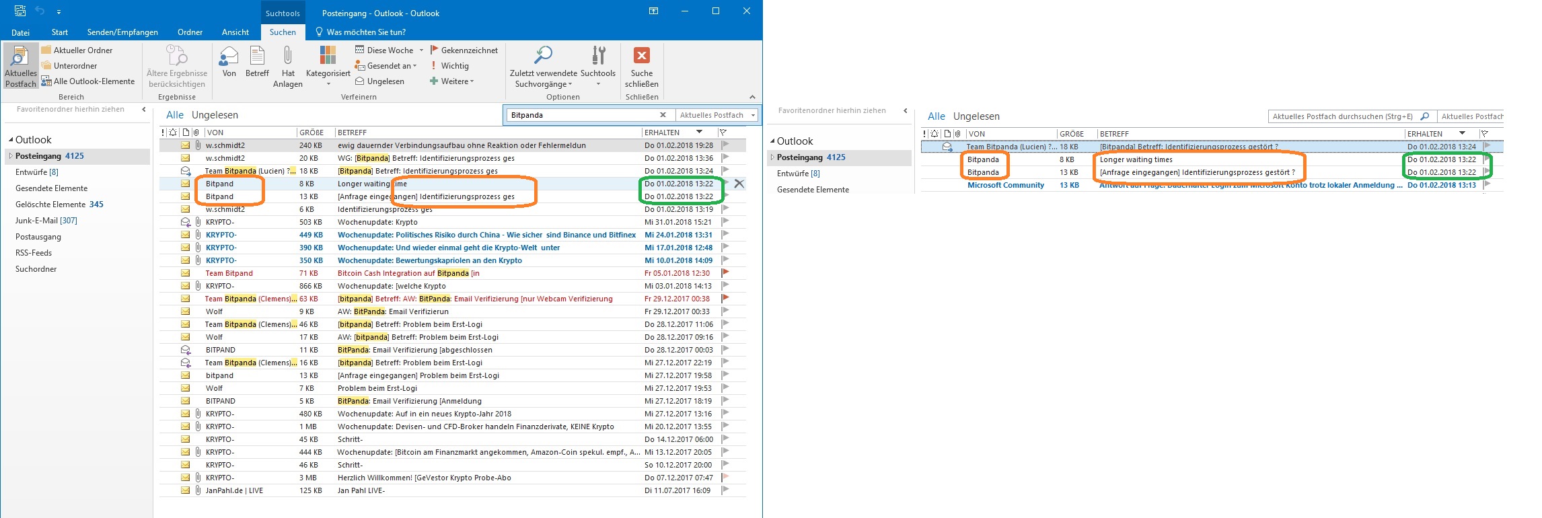Click filter funnel icon column header in left window
The image size is (1542, 518).
coord(723,133)
